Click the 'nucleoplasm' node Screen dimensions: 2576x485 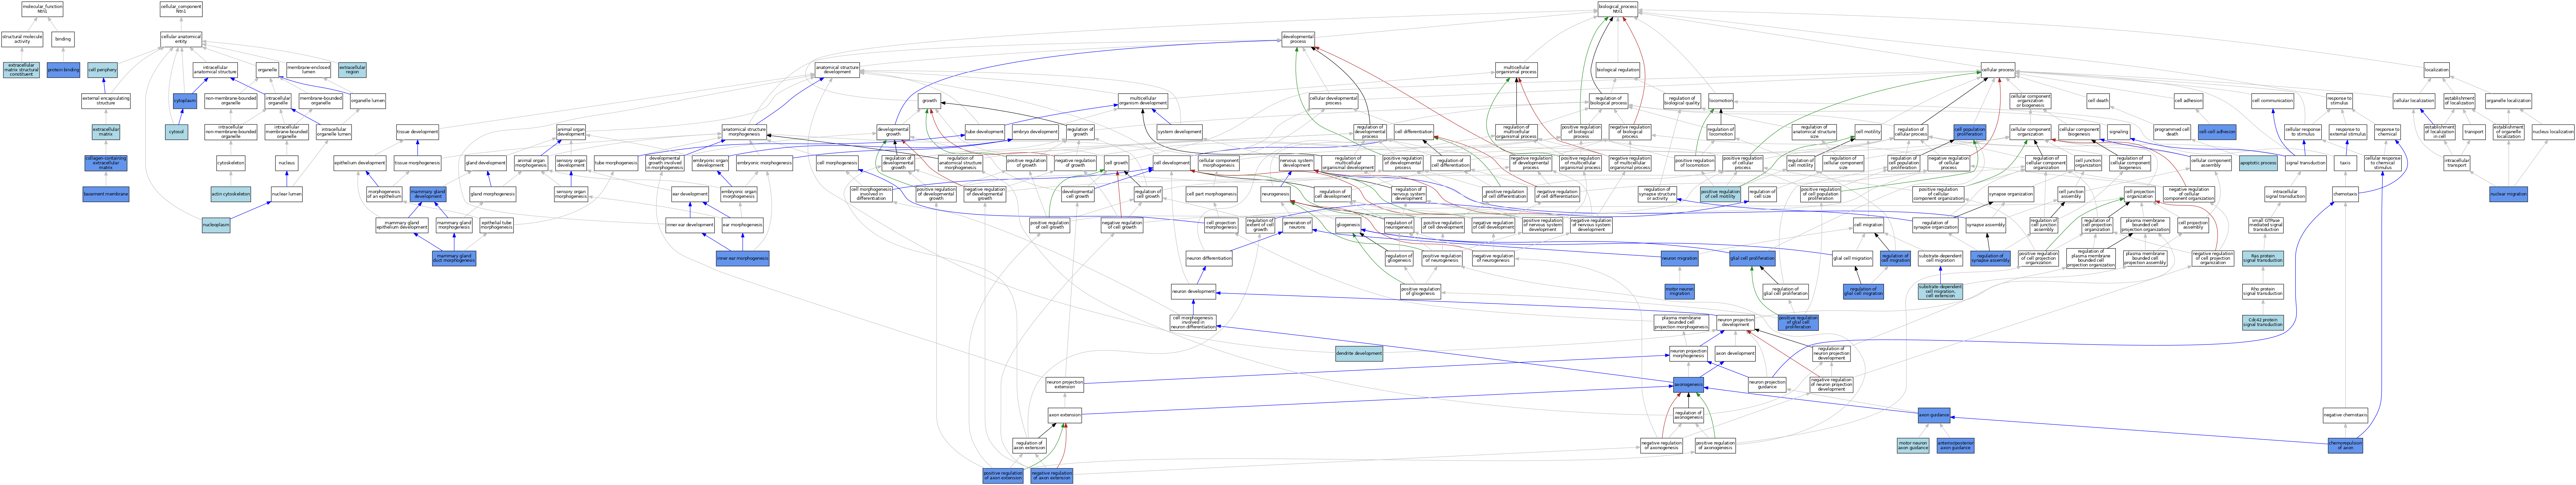tap(216, 226)
